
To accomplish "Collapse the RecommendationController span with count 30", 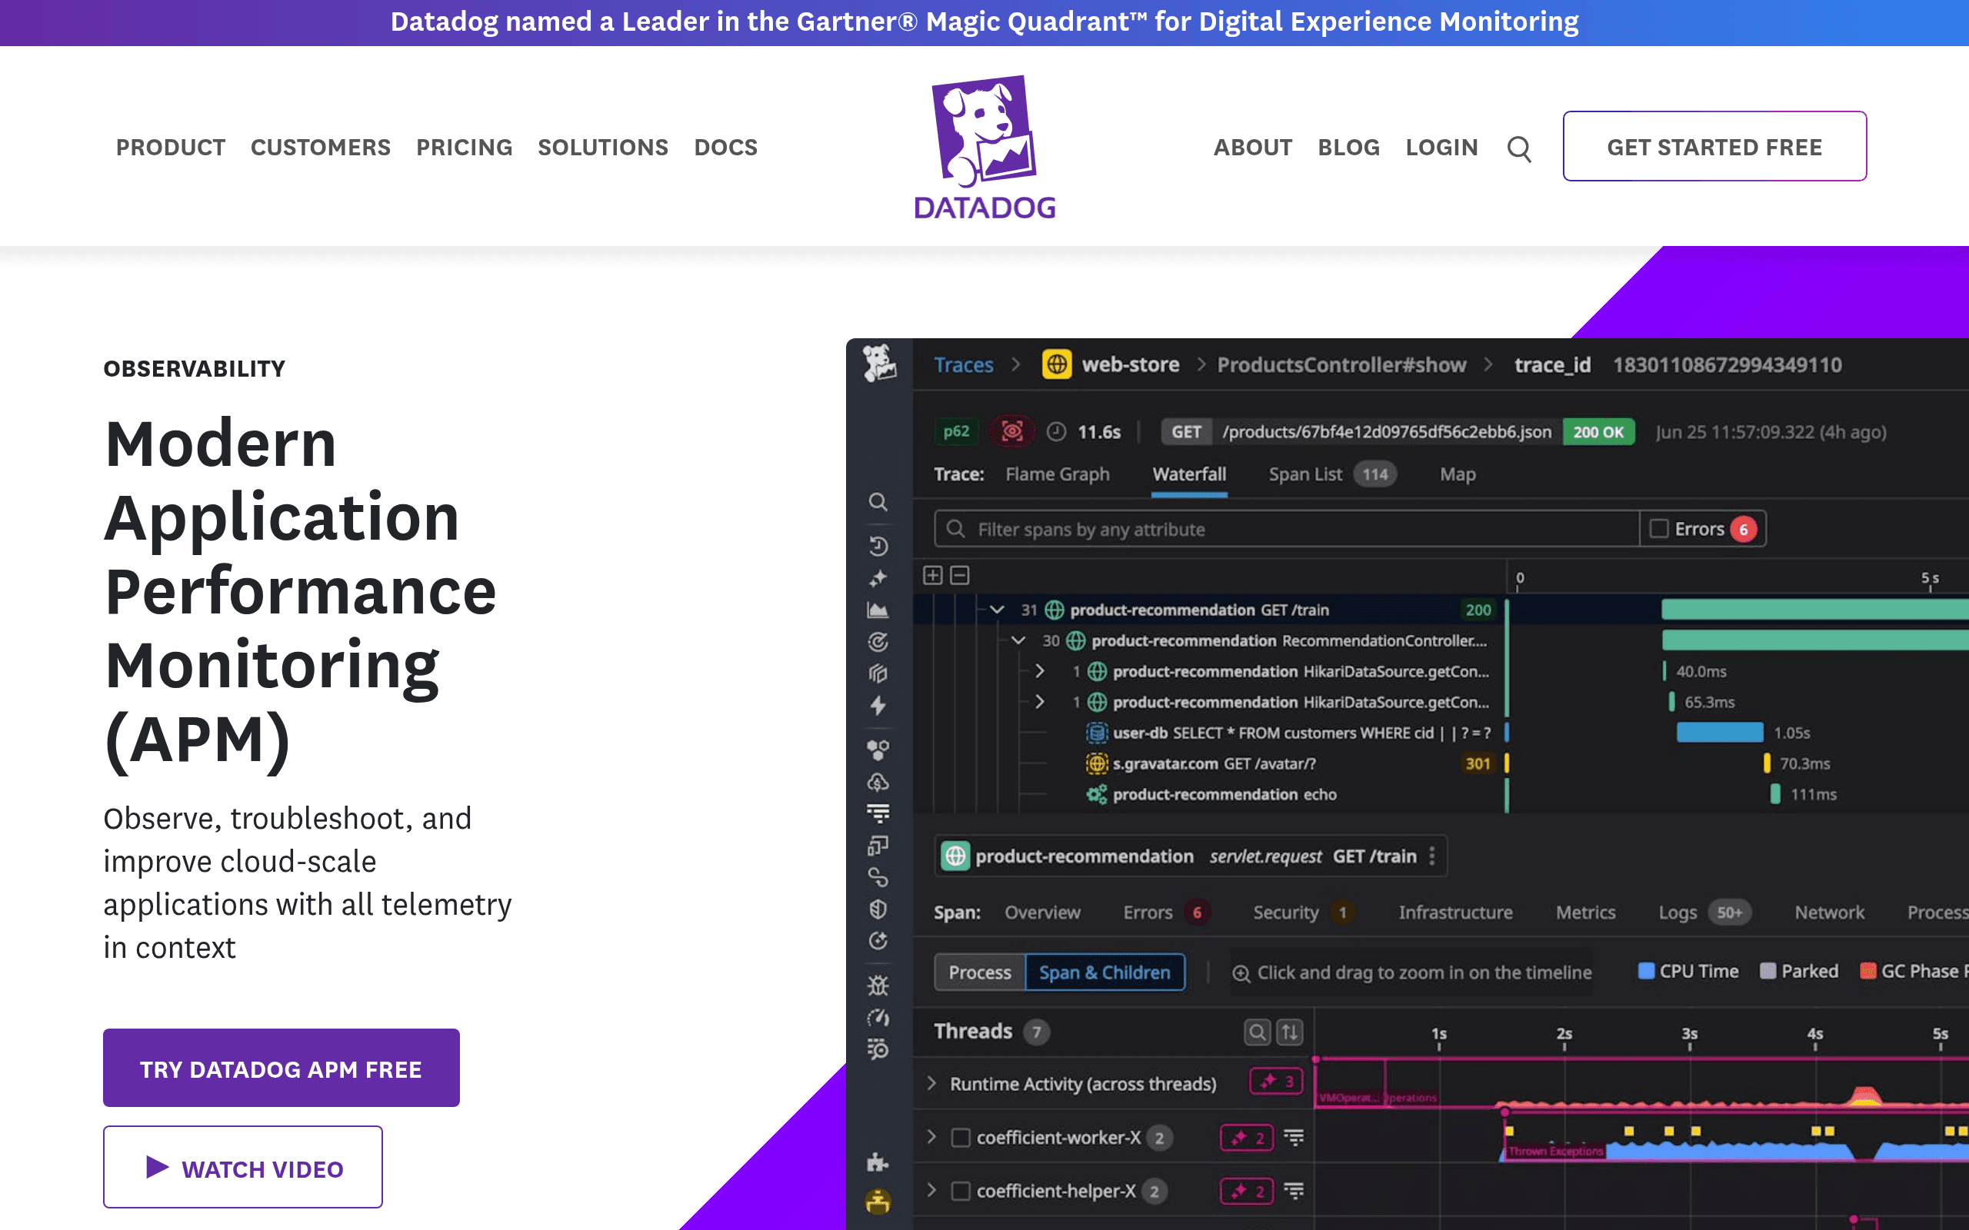I will (x=1018, y=640).
